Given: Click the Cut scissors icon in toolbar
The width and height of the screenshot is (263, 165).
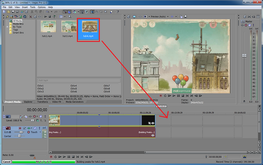Looking at the screenshot, I should (x=32, y=12).
